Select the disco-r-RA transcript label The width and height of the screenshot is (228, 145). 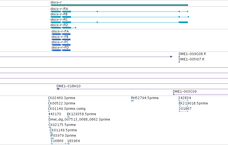[x=59, y=9]
